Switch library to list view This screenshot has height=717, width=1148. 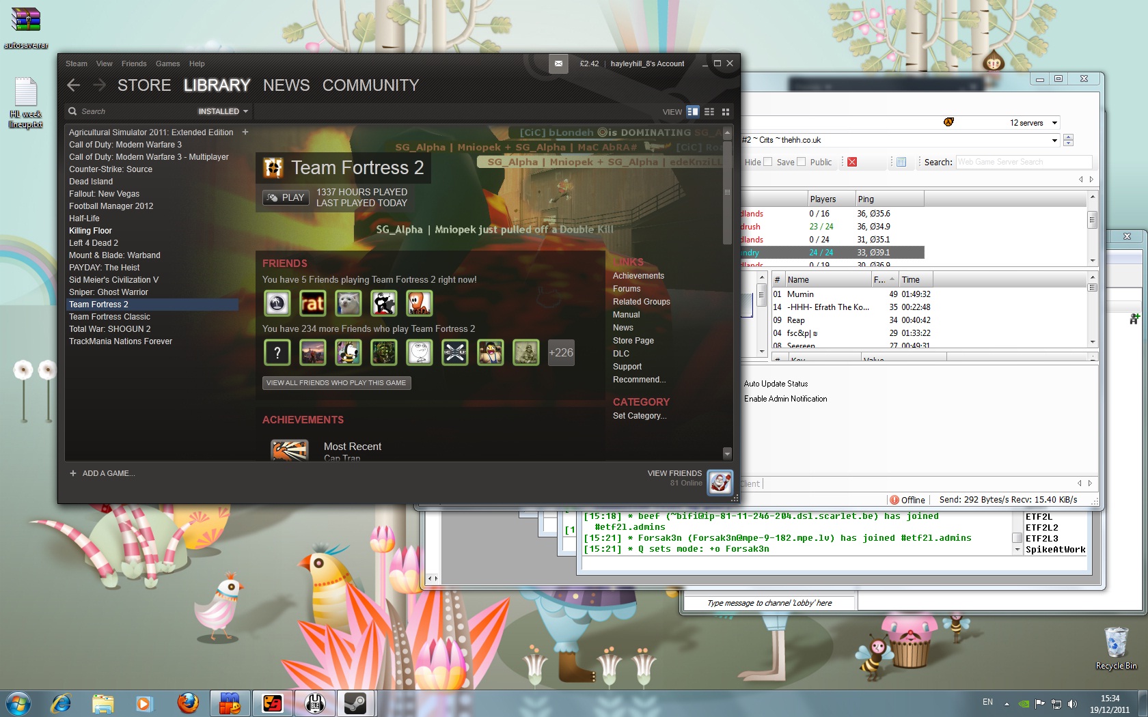coord(709,111)
